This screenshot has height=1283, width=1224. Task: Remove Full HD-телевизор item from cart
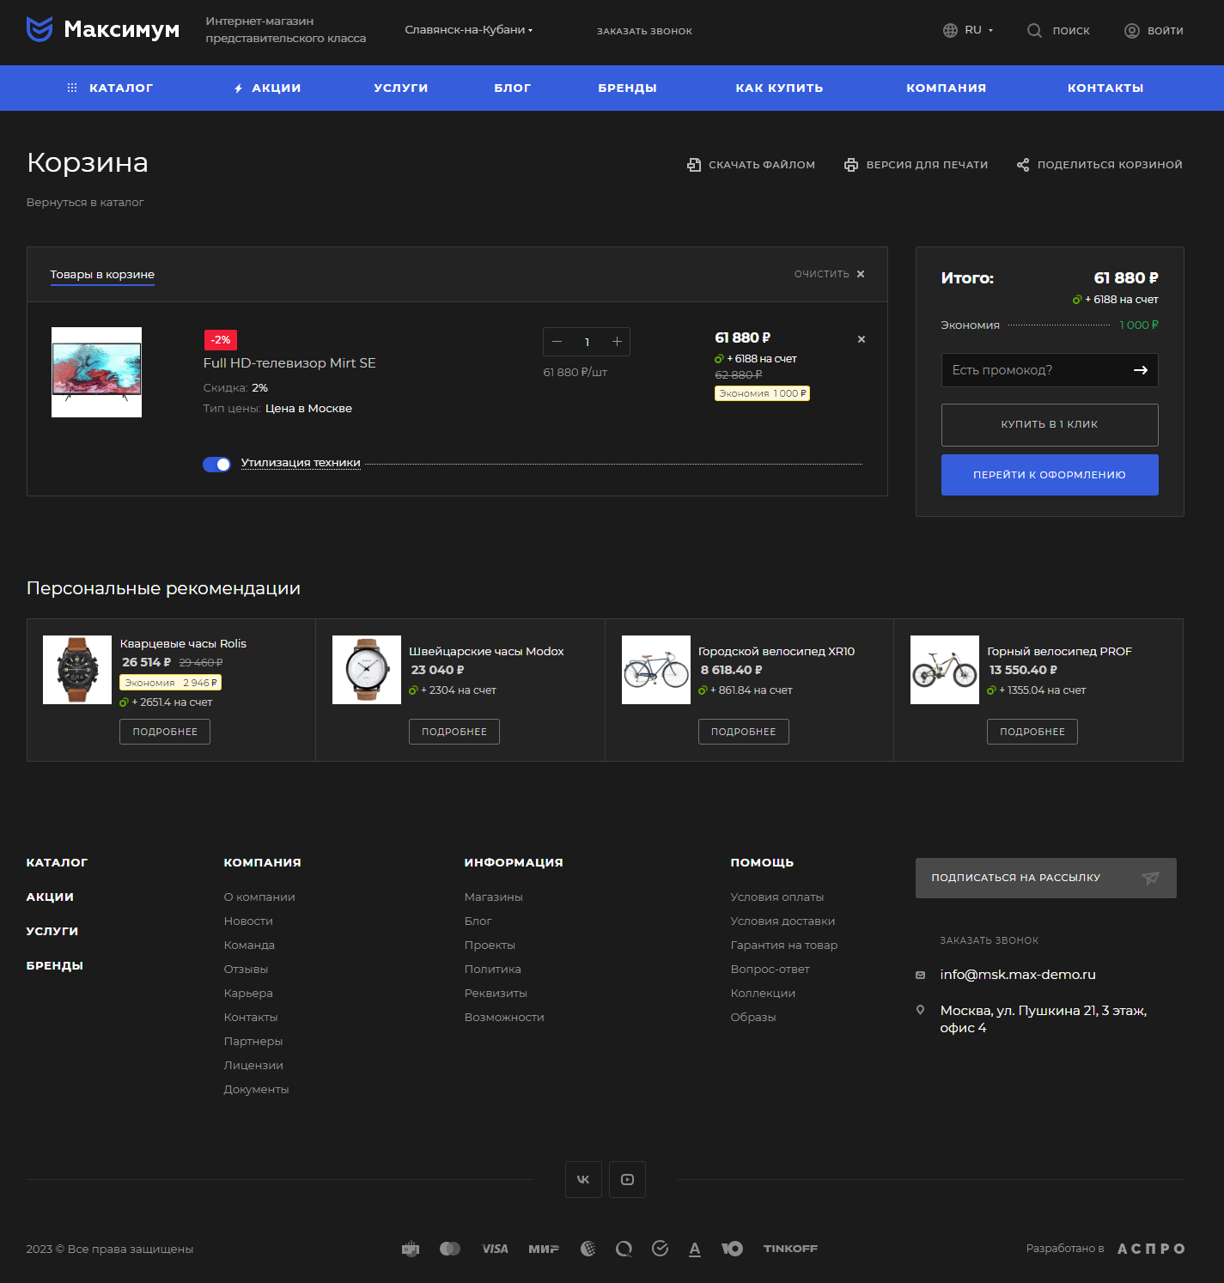tap(862, 339)
